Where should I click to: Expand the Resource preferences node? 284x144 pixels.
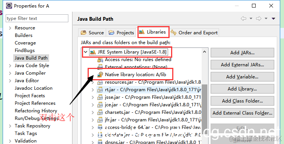point(10,28)
